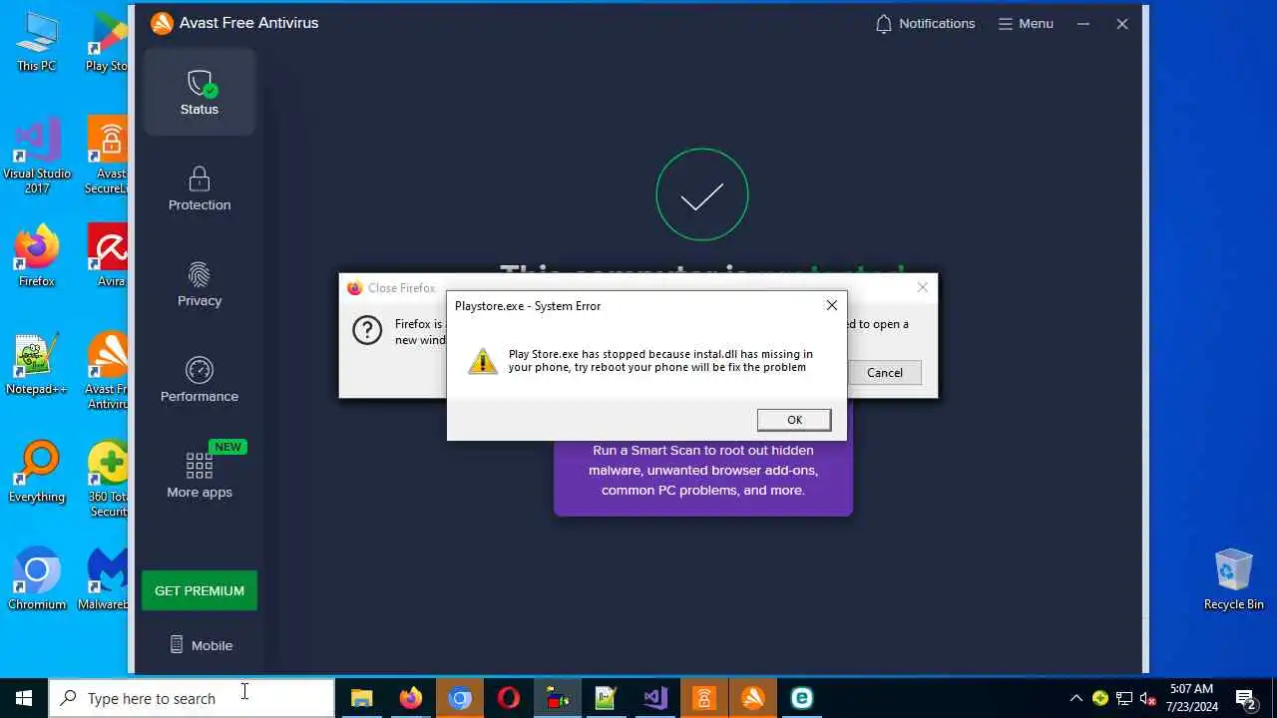Minimize the Avast window
Image resolution: width=1277 pixels, height=718 pixels.
tap(1083, 24)
